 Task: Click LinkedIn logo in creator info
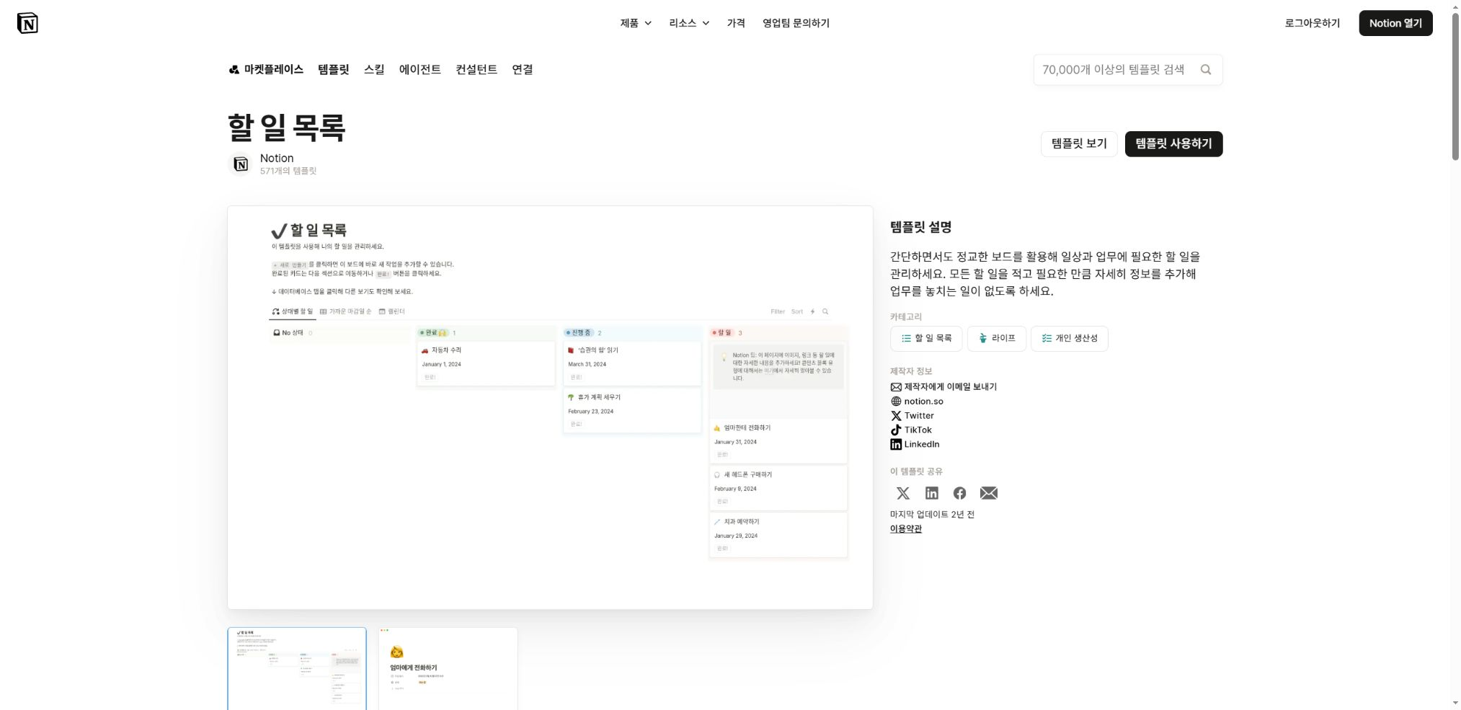[896, 445]
